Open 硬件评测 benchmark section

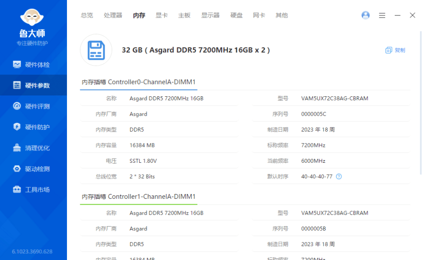click(x=33, y=106)
